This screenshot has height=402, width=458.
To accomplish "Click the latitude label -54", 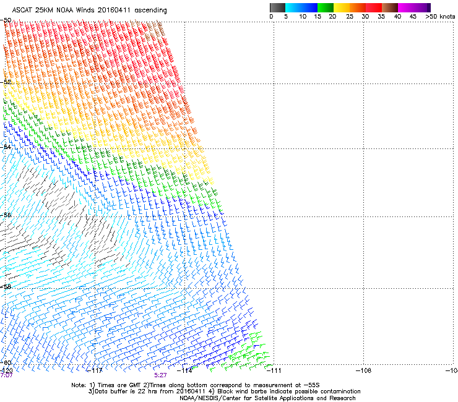I will pos(6,147).
